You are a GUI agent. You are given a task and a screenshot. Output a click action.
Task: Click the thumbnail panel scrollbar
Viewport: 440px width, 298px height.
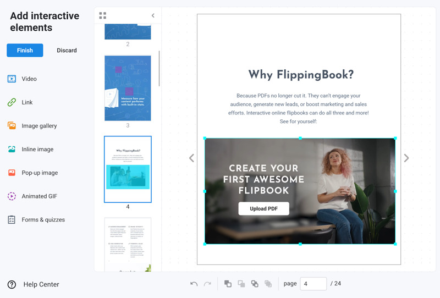(159, 69)
